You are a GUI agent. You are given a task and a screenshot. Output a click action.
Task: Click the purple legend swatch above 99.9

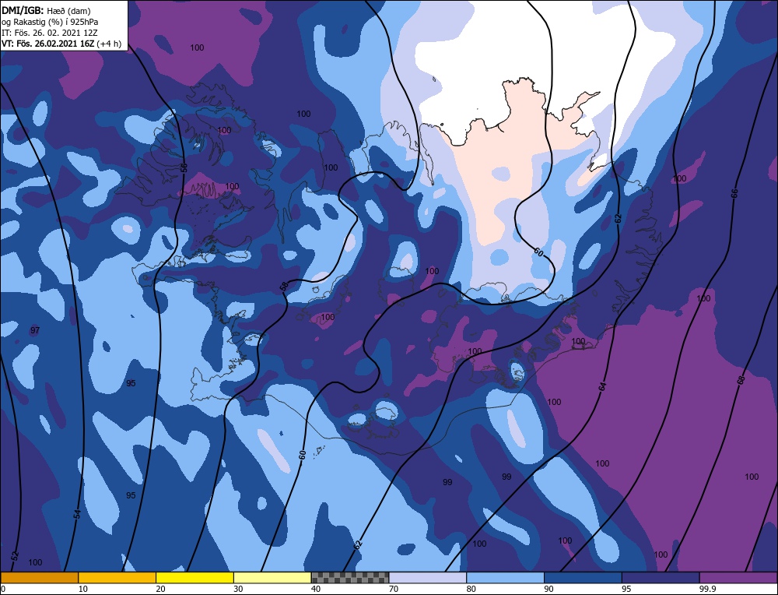[x=738, y=577]
